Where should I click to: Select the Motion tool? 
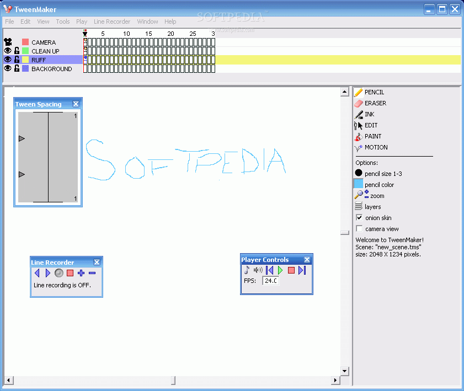click(371, 147)
